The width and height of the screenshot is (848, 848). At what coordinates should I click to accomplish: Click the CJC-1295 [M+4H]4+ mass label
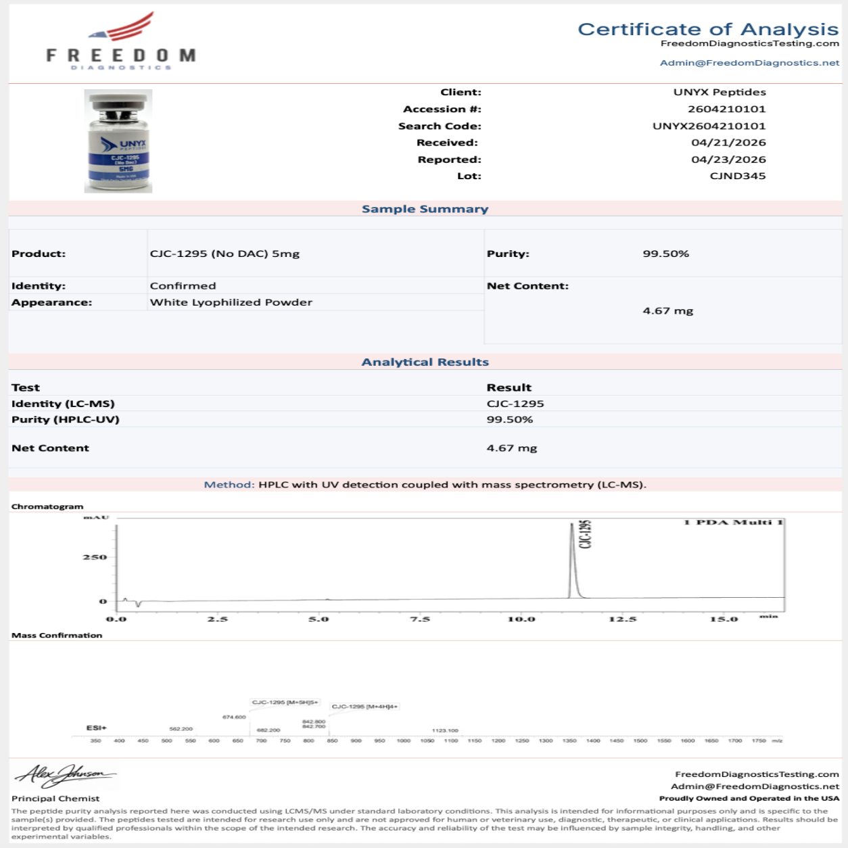click(x=364, y=707)
